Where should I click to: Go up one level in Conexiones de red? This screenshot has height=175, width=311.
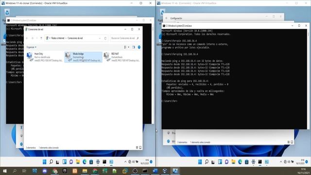pos(41,38)
